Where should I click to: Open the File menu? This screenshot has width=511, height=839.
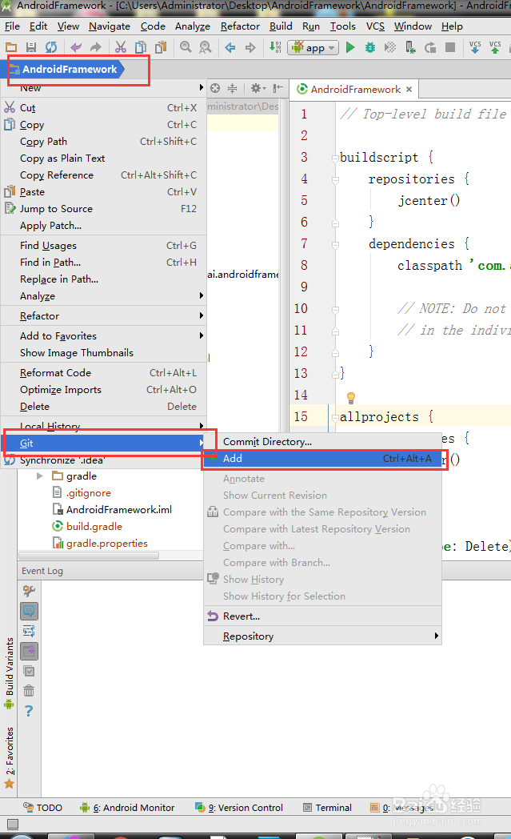(x=12, y=26)
